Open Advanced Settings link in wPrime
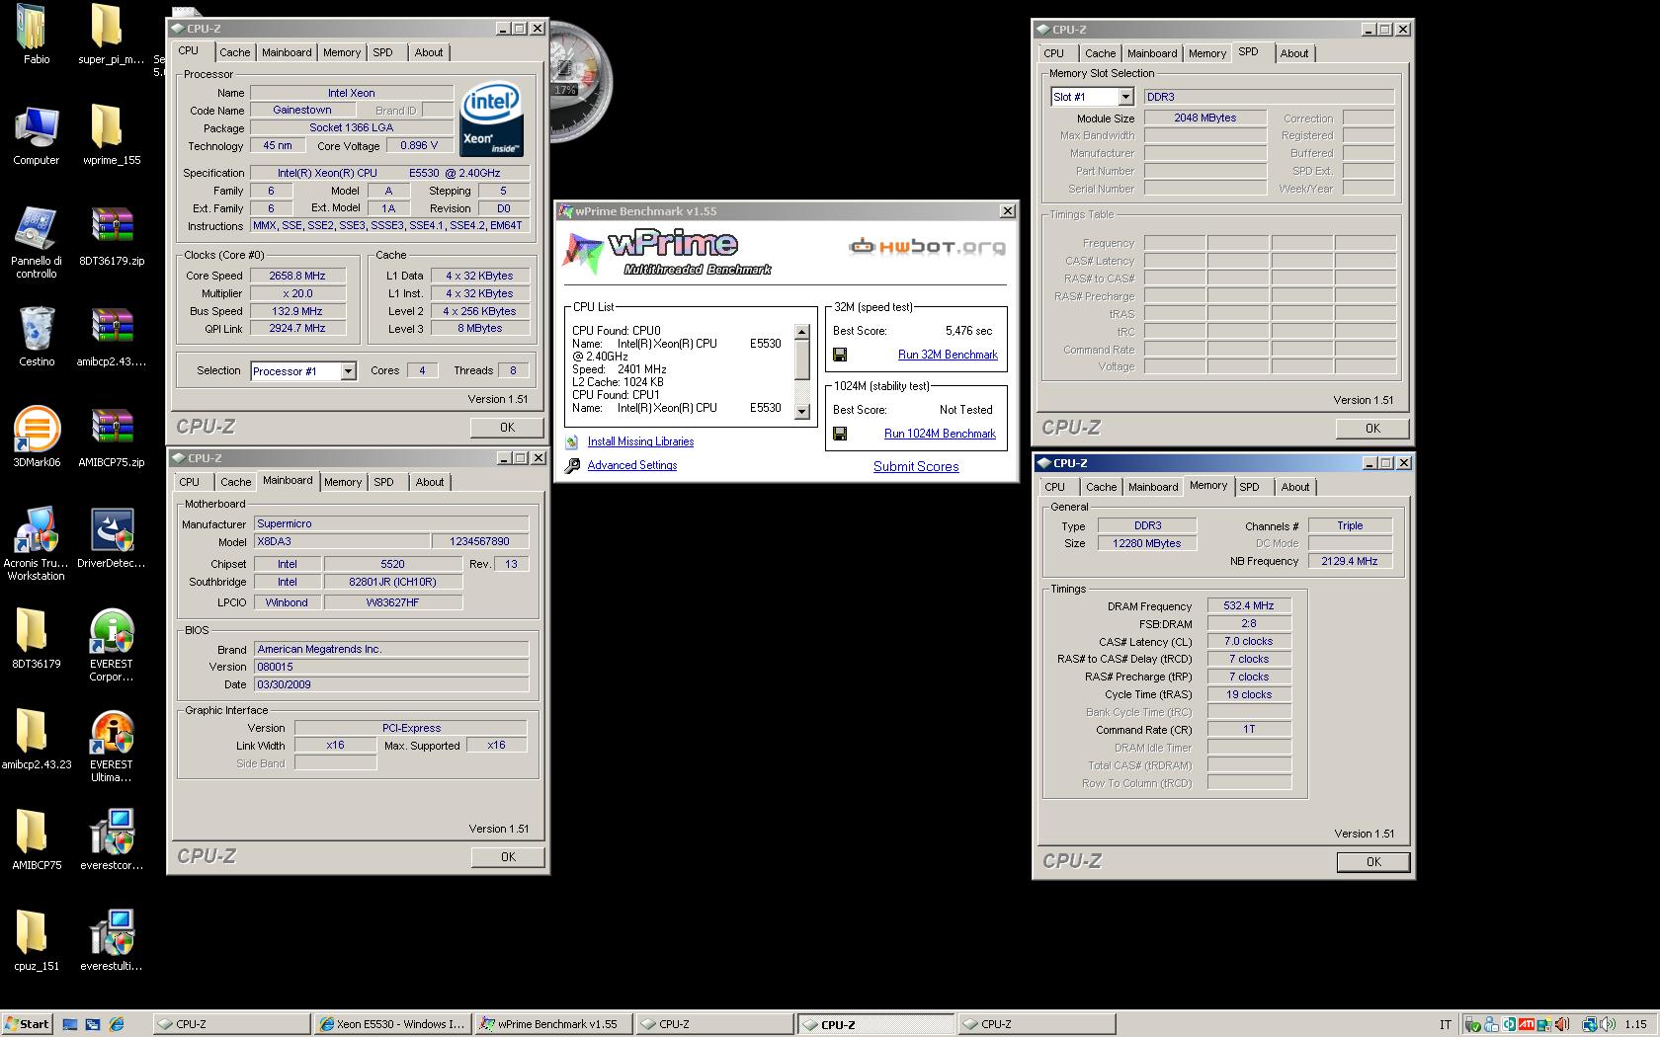 tap(632, 465)
